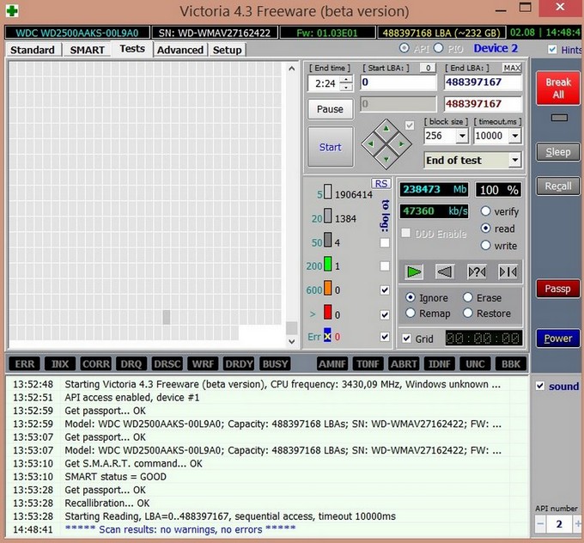The height and width of the screenshot is (543, 584).
Task: Select the verify radio button
Action: click(487, 211)
